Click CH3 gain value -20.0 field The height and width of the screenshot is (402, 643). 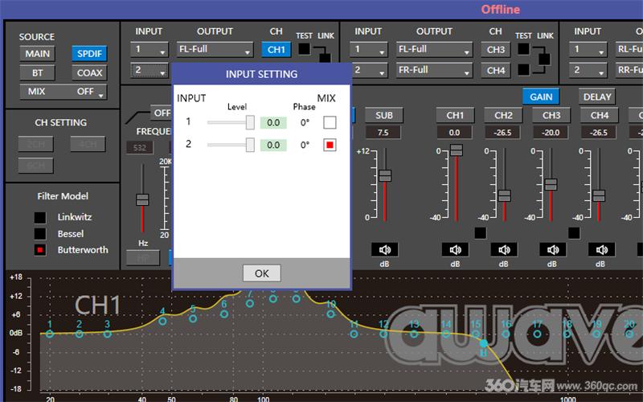(x=551, y=133)
